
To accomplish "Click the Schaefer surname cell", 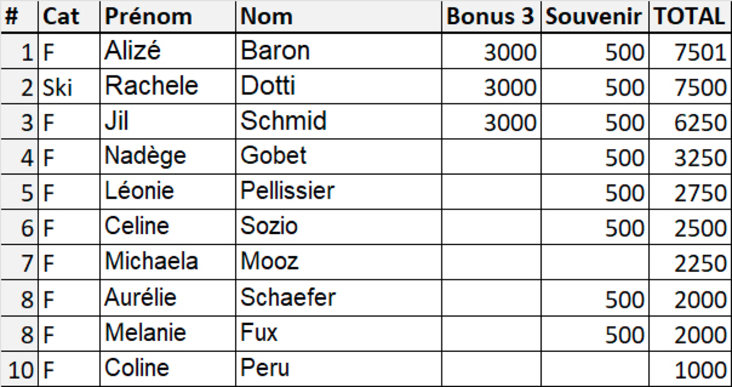I will point(339,298).
